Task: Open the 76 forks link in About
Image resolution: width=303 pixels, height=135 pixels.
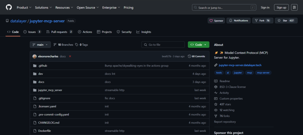Action: click(x=225, y=116)
